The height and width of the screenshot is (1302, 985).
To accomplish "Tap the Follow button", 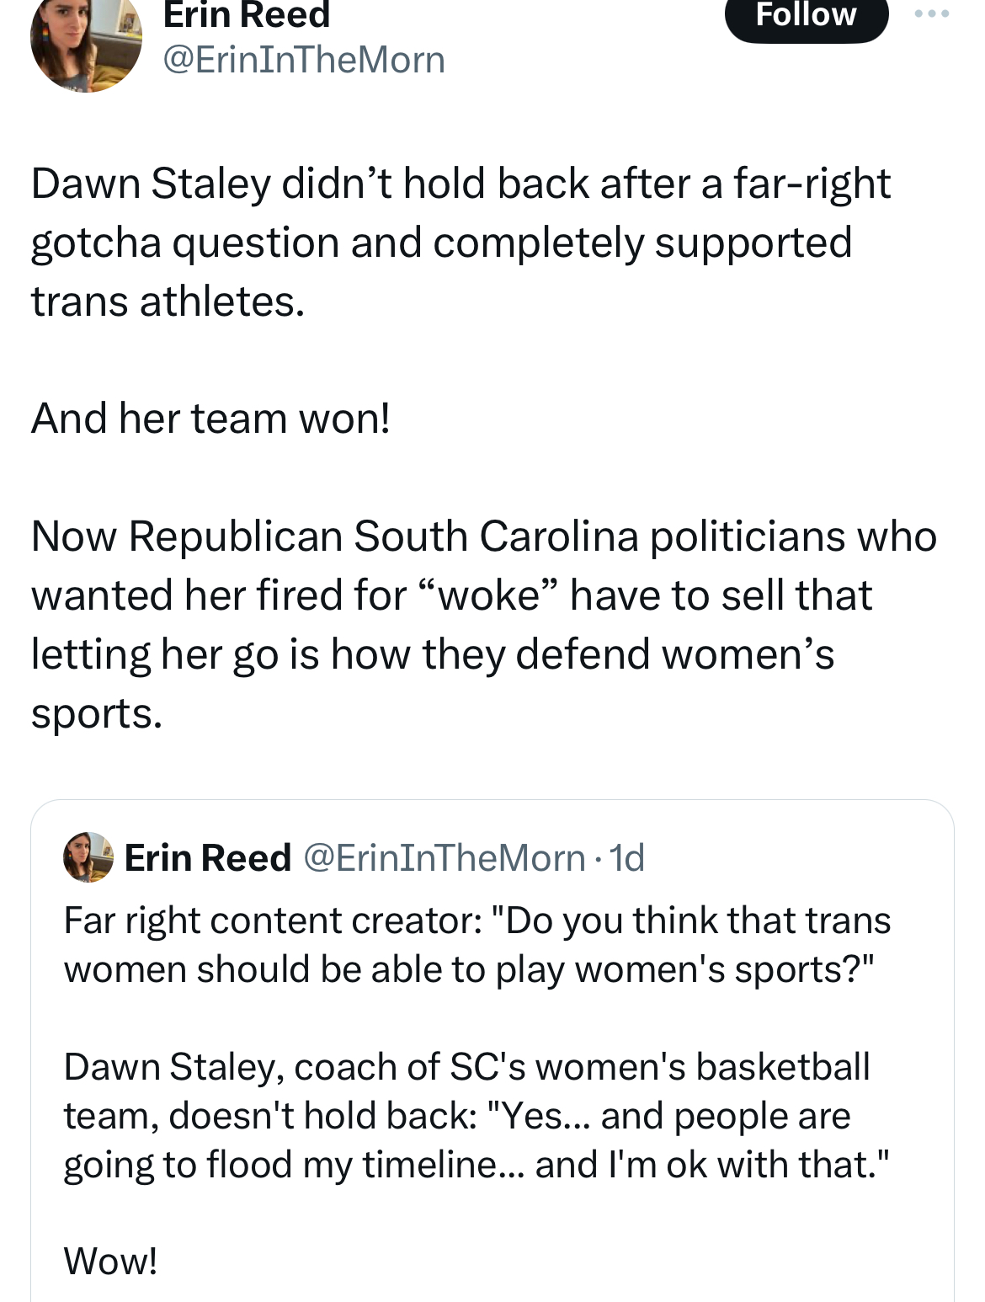I will click(806, 16).
